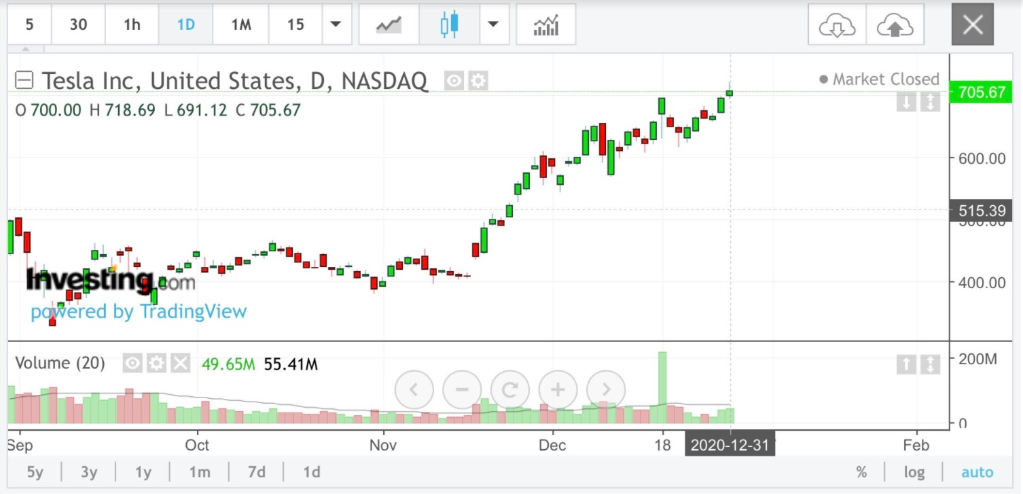The height and width of the screenshot is (494, 1023).
Task: Zoom out the chart
Action: point(462,389)
